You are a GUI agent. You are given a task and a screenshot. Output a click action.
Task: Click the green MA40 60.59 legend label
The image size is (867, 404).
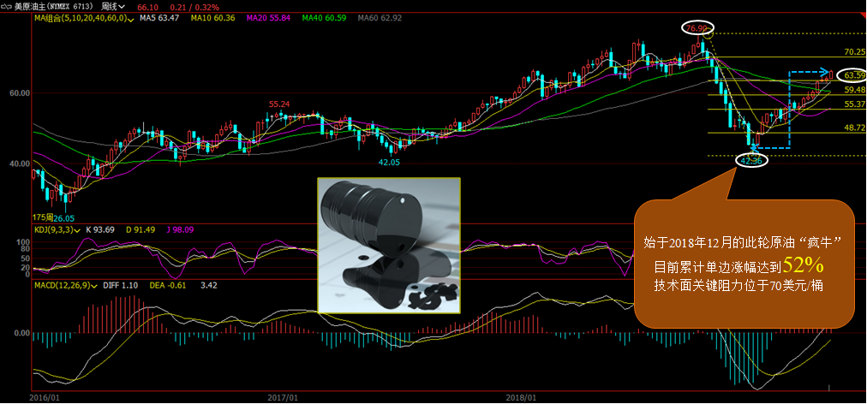click(x=323, y=18)
